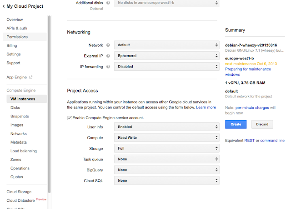Screen dimensions: 291x209
Task: Open the per-minute charges link
Action: [252, 108]
